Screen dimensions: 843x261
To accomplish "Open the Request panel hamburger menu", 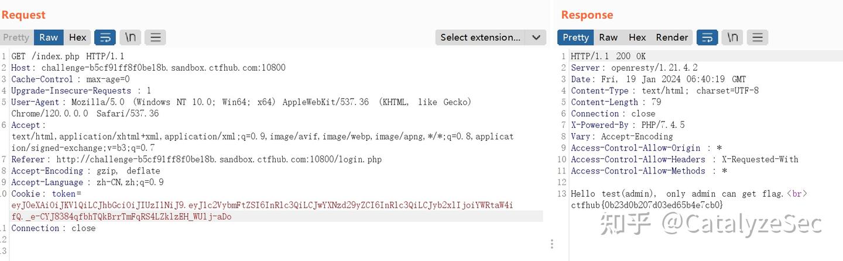I will [155, 37].
